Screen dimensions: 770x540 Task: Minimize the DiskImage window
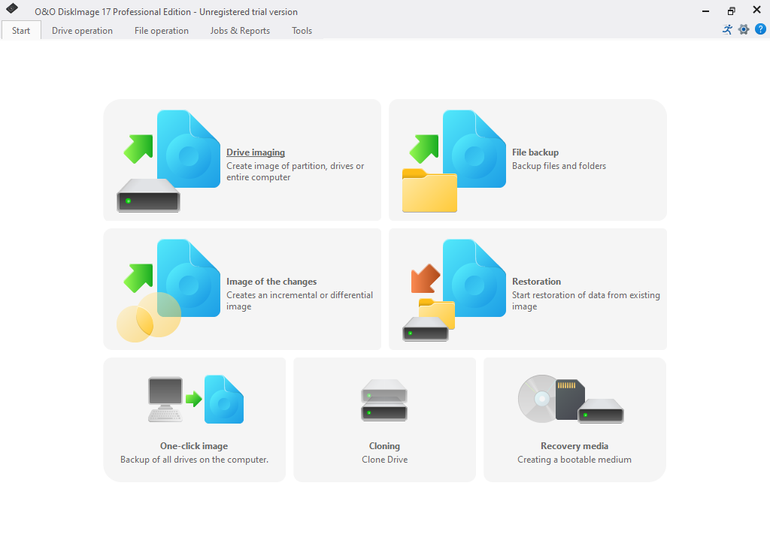(705, 11)
